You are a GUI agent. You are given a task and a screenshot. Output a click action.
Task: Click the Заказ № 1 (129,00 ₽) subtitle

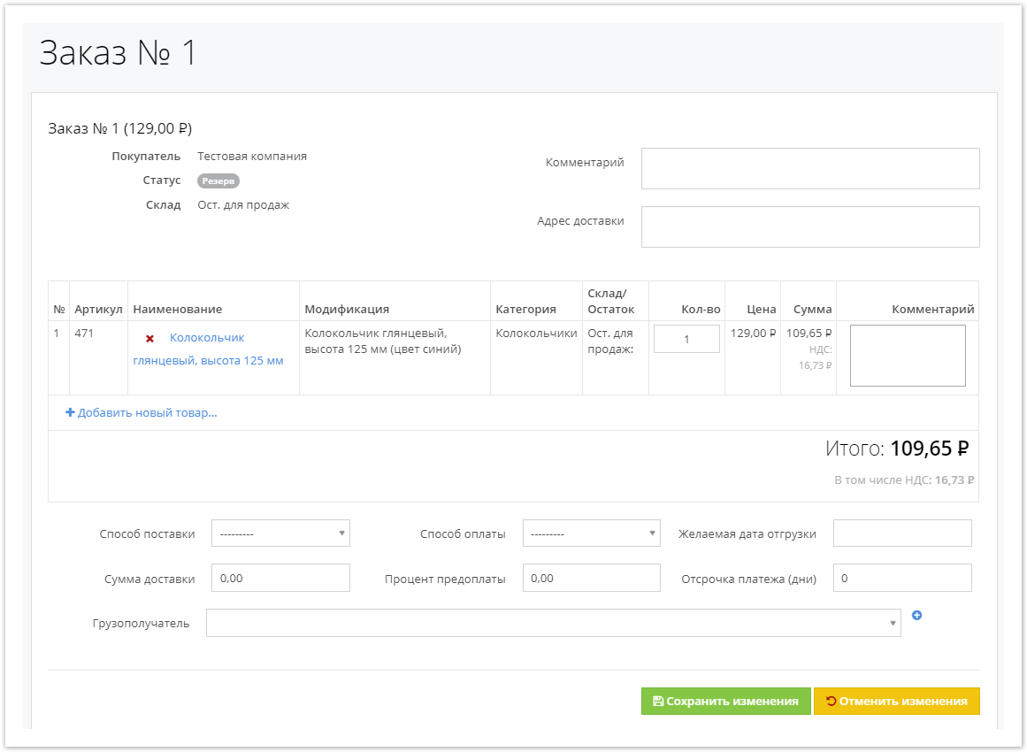point(119,128)
